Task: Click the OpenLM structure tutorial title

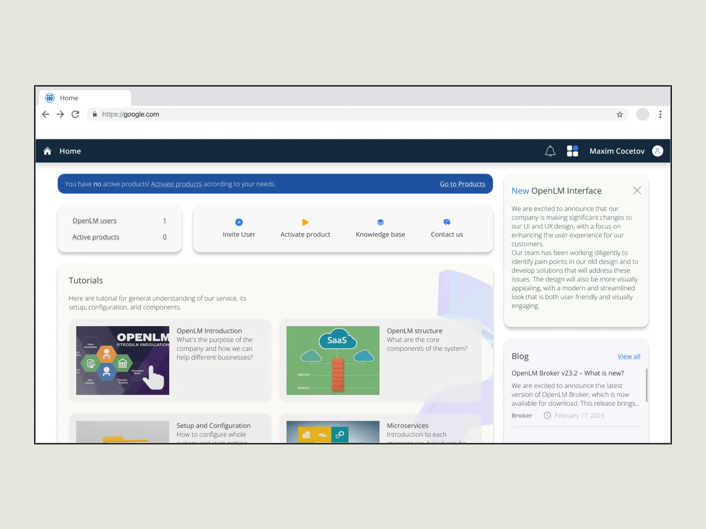Action: click(415, 331)
